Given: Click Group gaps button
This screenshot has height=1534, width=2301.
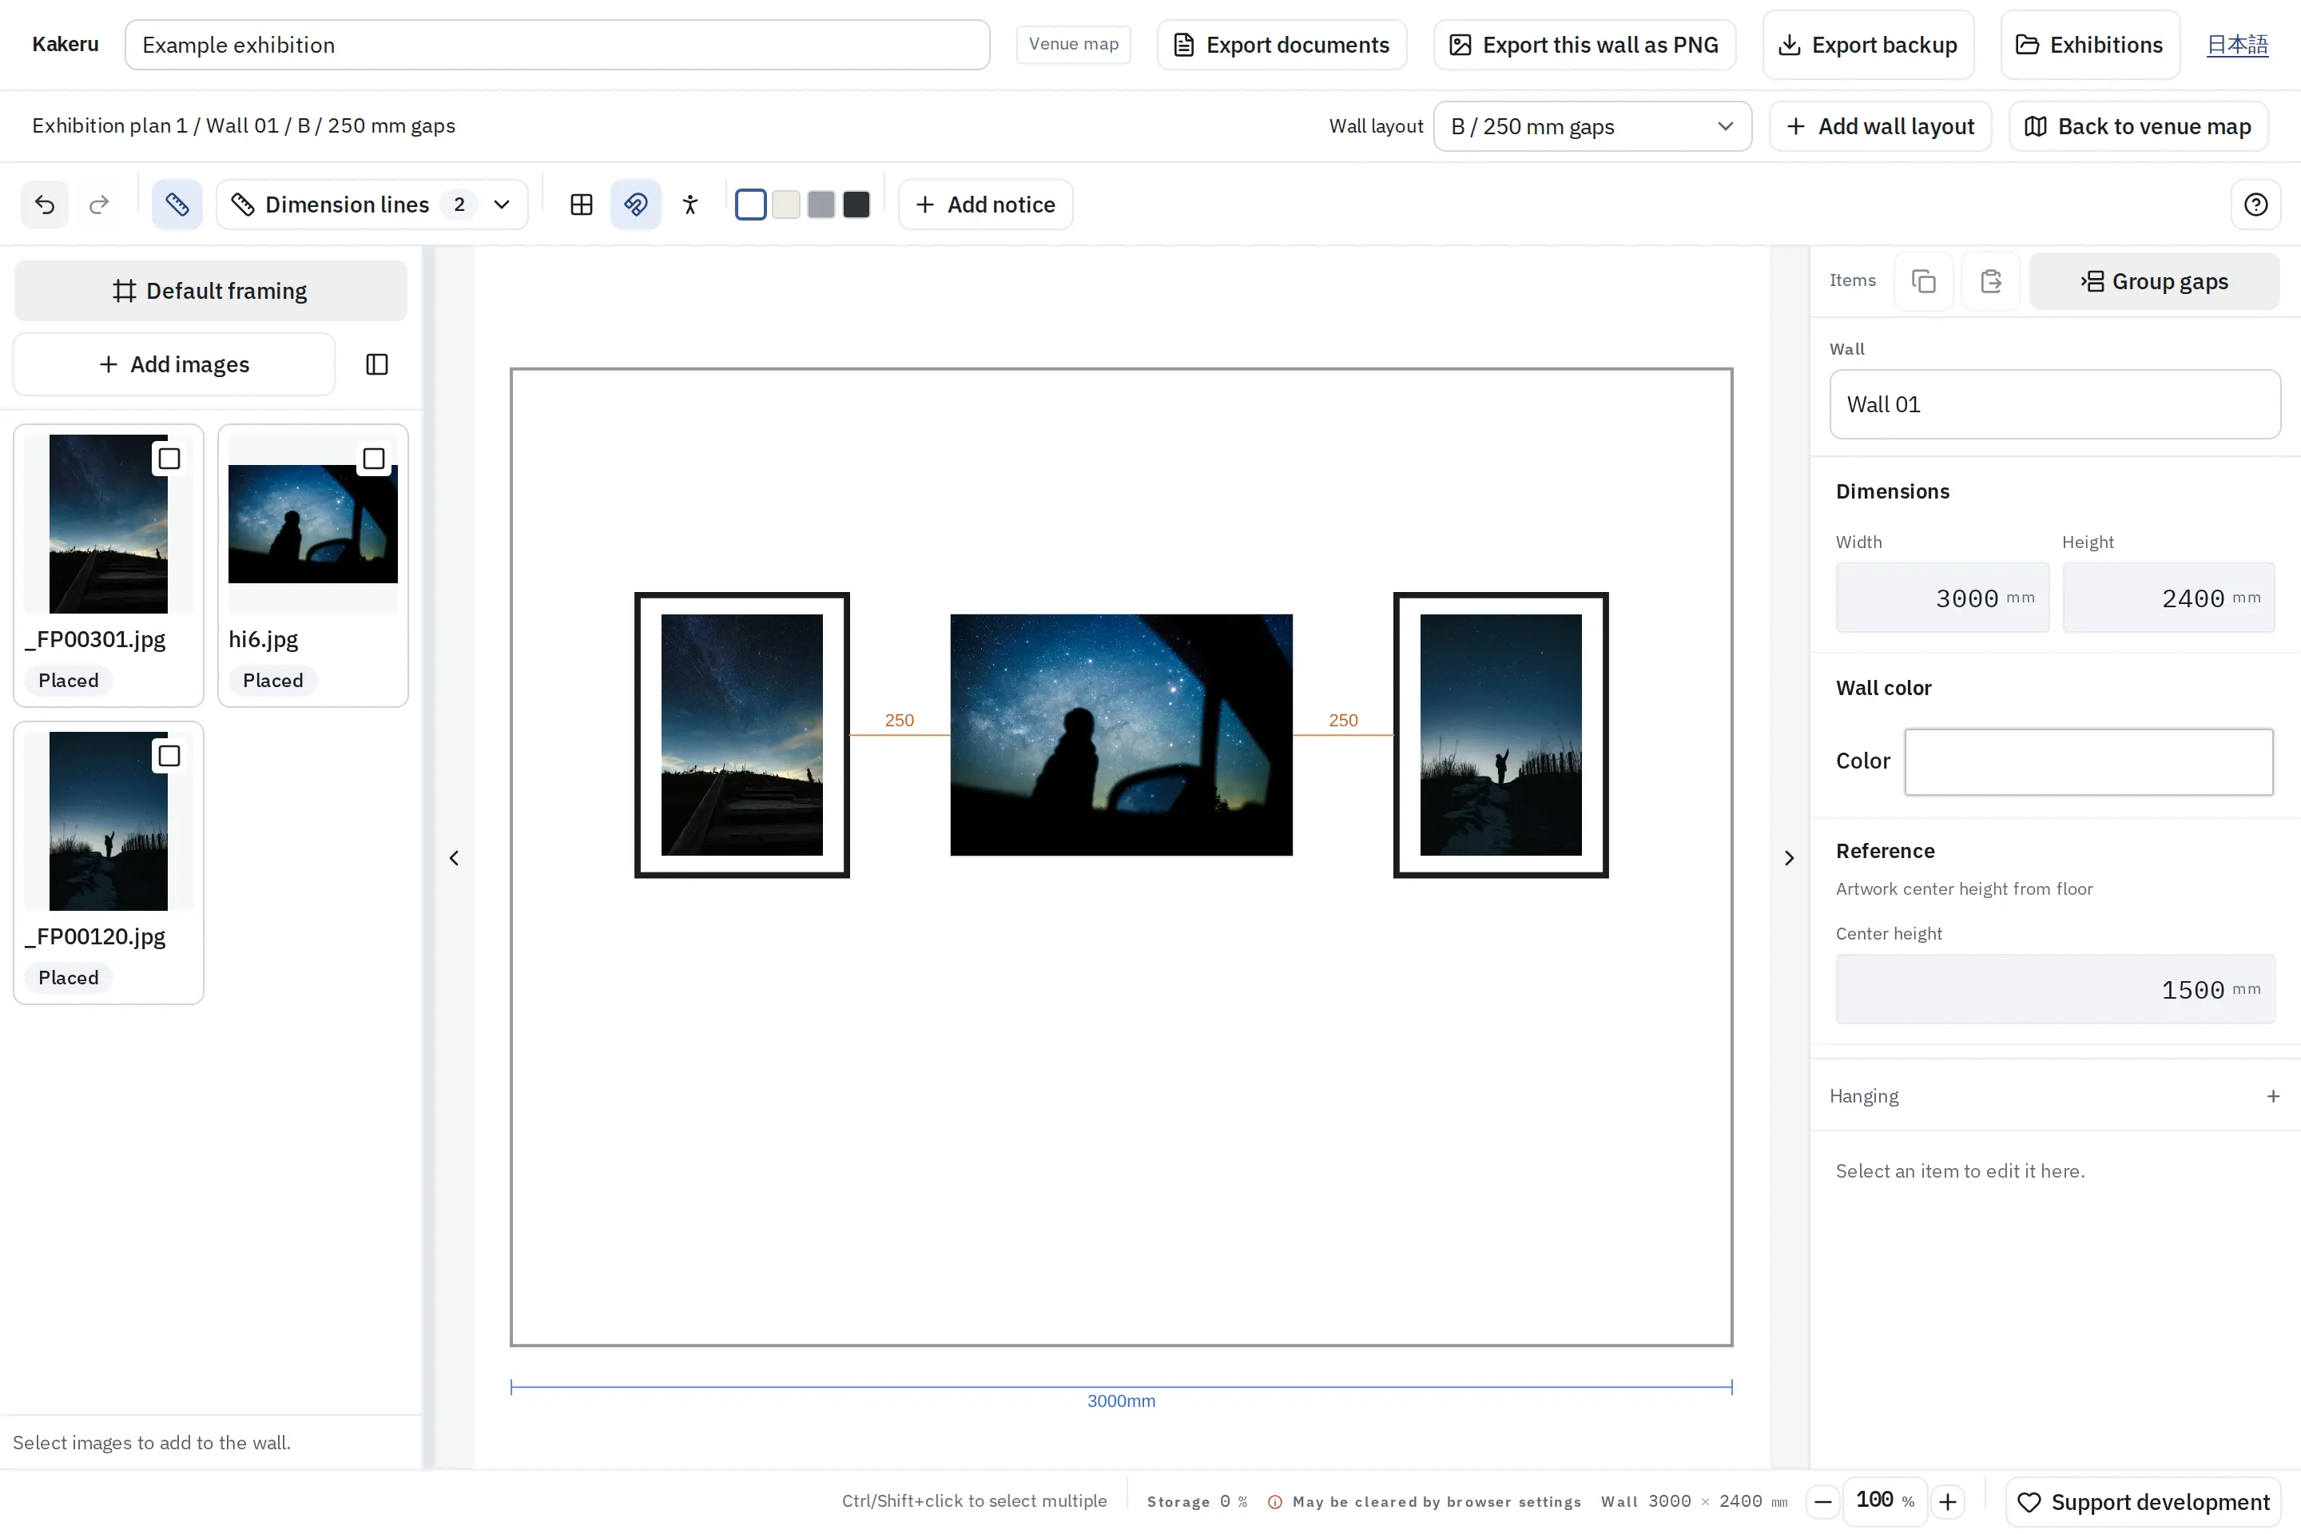Looking at the screenshot, I should 2154,282.
